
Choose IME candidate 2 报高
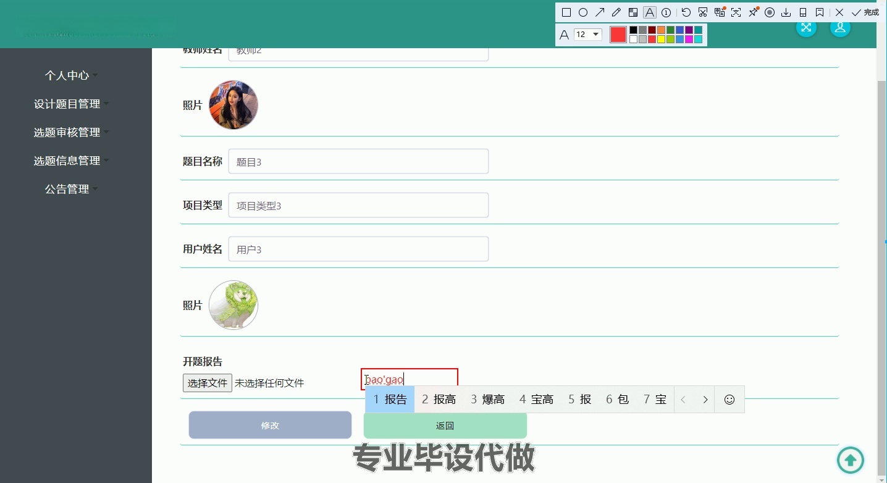[439, 400]
